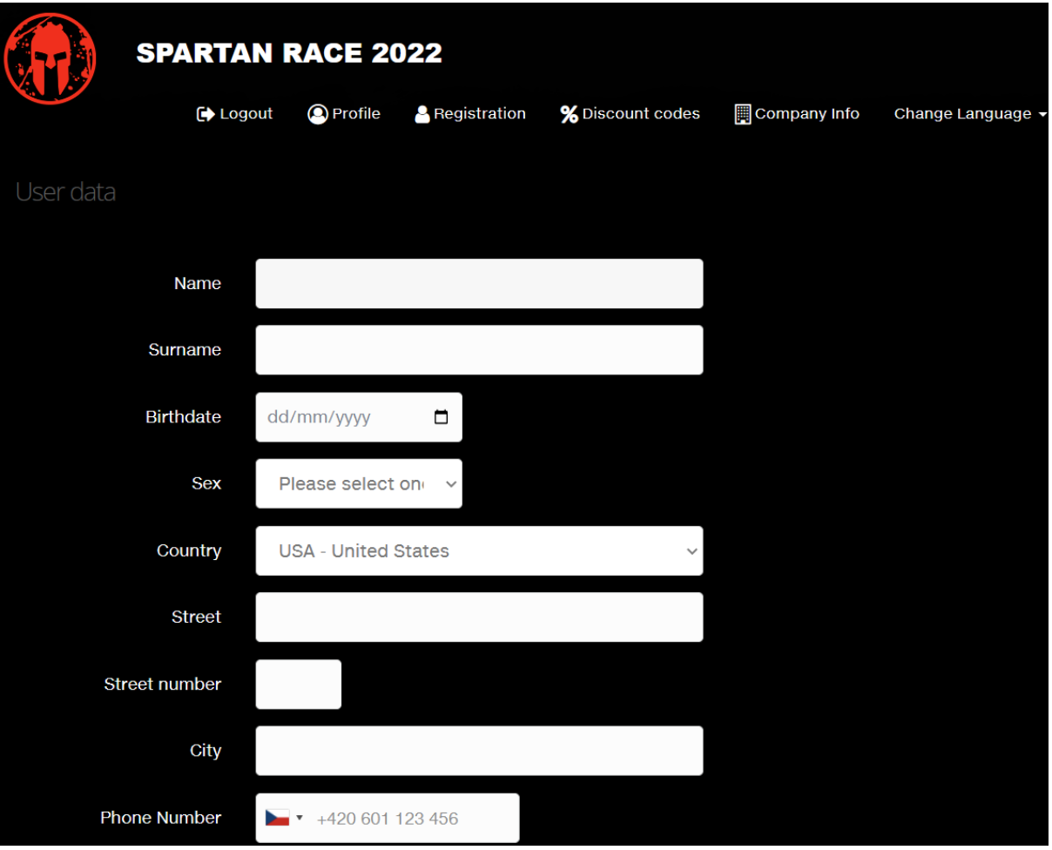Open the Registration link
1052x850 pixels.
pyautogui.click(x=479, y=114)
